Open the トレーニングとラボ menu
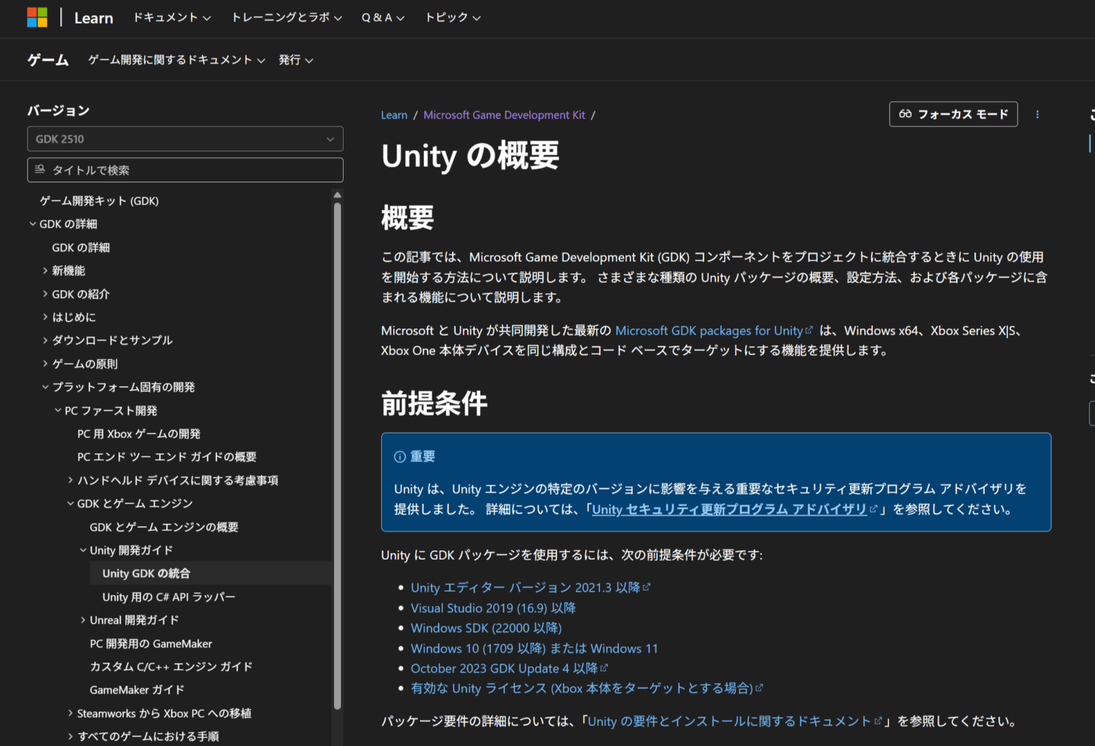Image resolution: width=1095 pixels, height=746 pixels. [286, 17]
